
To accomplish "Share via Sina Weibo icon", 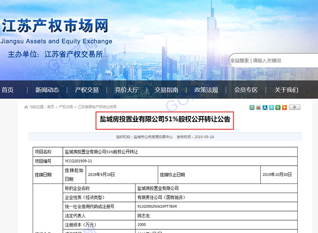I will (259, 107).
